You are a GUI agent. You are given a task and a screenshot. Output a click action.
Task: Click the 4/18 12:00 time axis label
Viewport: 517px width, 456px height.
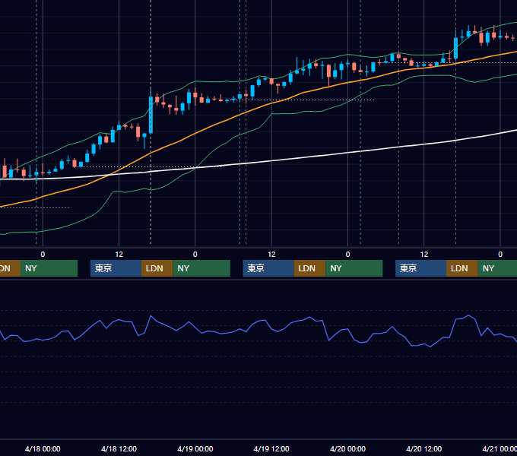pyautogui.click(x=119, y=448)
